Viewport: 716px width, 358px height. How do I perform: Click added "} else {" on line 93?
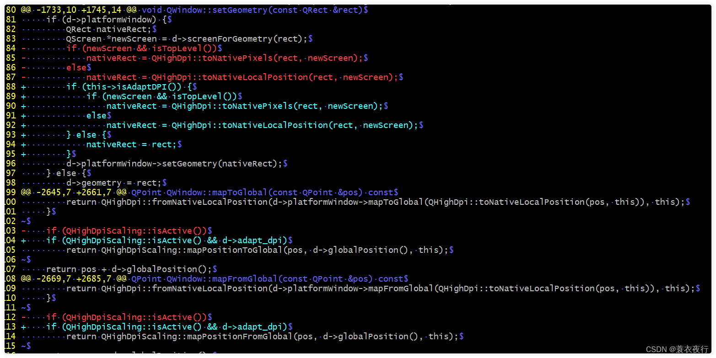point(86,135)
